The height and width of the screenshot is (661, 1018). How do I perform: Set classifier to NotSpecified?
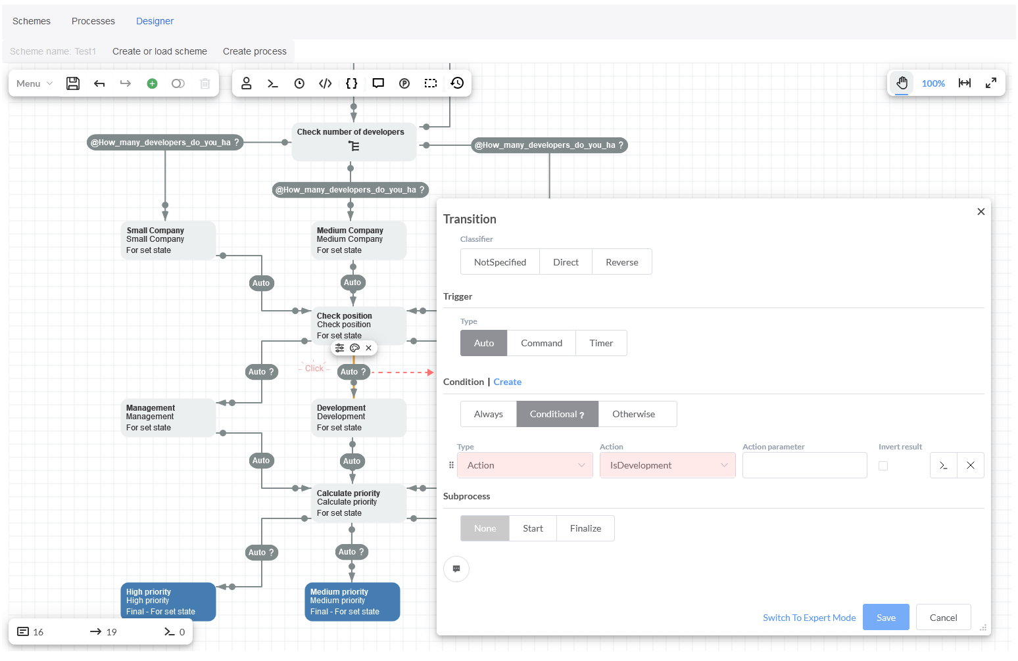(500, 262)
